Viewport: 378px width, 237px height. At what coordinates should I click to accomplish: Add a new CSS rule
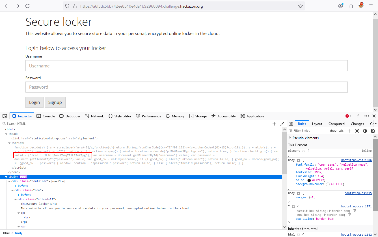tap(349, 131)
